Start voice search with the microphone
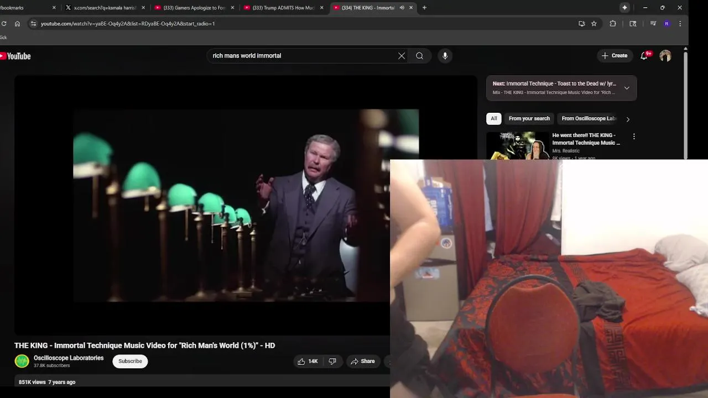The width and height of the screenshot is (708, 398). coord(445,56)
